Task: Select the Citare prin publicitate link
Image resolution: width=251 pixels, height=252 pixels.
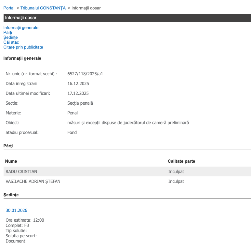Action: click(23, 47)
